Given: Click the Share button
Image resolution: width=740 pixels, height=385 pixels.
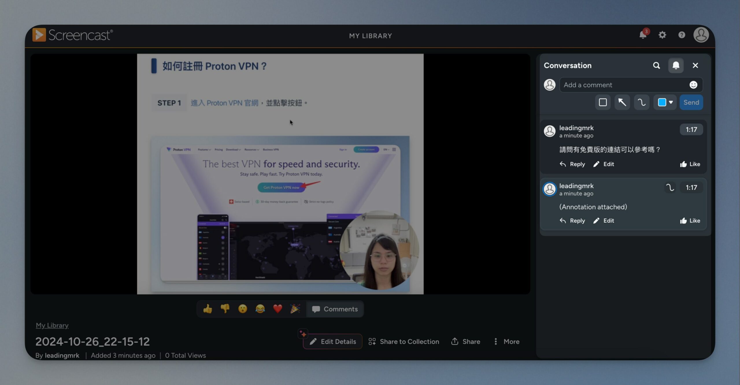Looking at the screenshot, I should [x=465, y=342].
